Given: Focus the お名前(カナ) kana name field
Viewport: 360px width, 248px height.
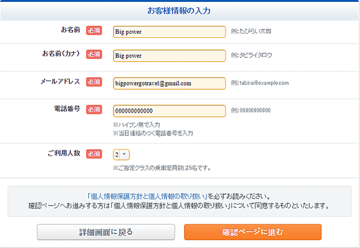Looking at the screenshot, I should [x=169, y=55].
